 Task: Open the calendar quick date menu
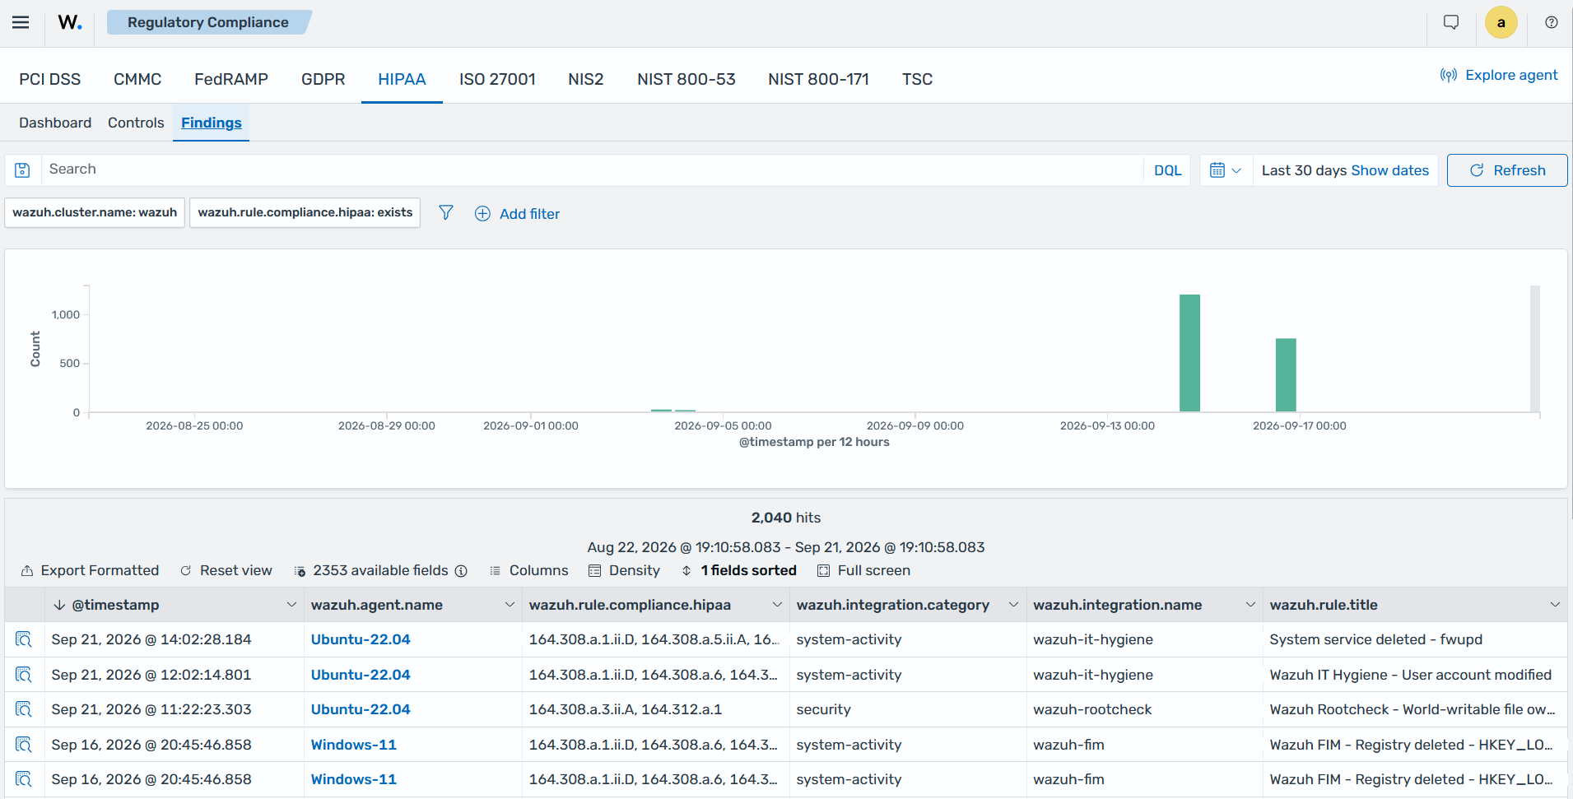coord(1226,170)
